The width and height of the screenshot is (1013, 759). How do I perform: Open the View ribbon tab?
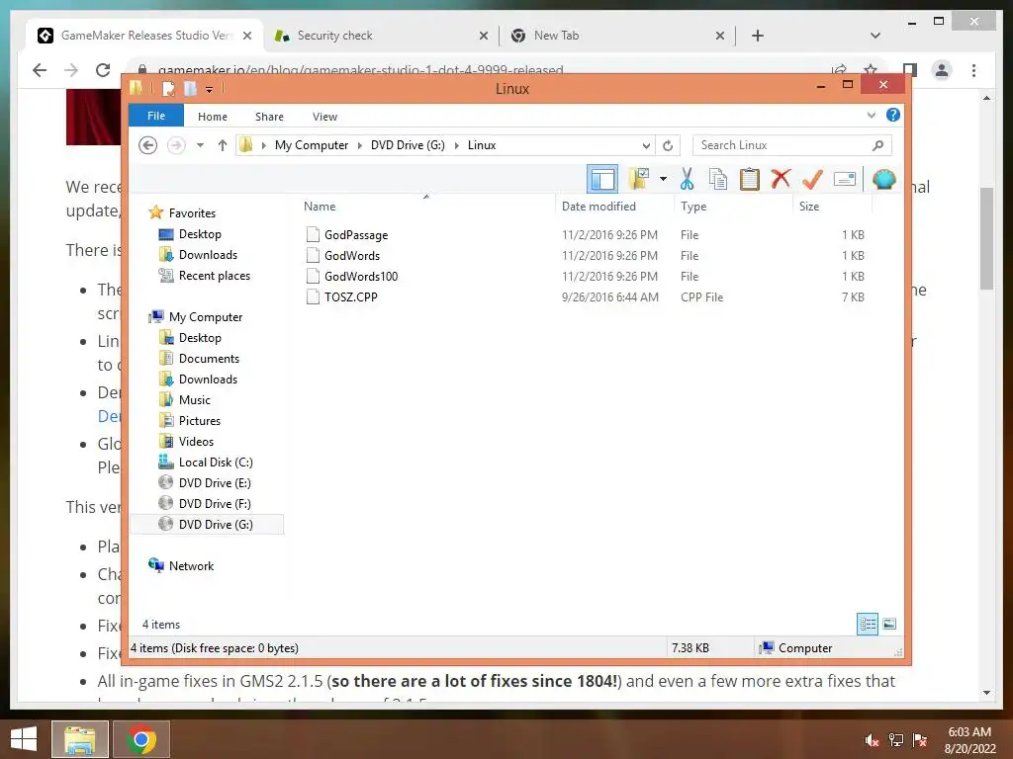324,117
